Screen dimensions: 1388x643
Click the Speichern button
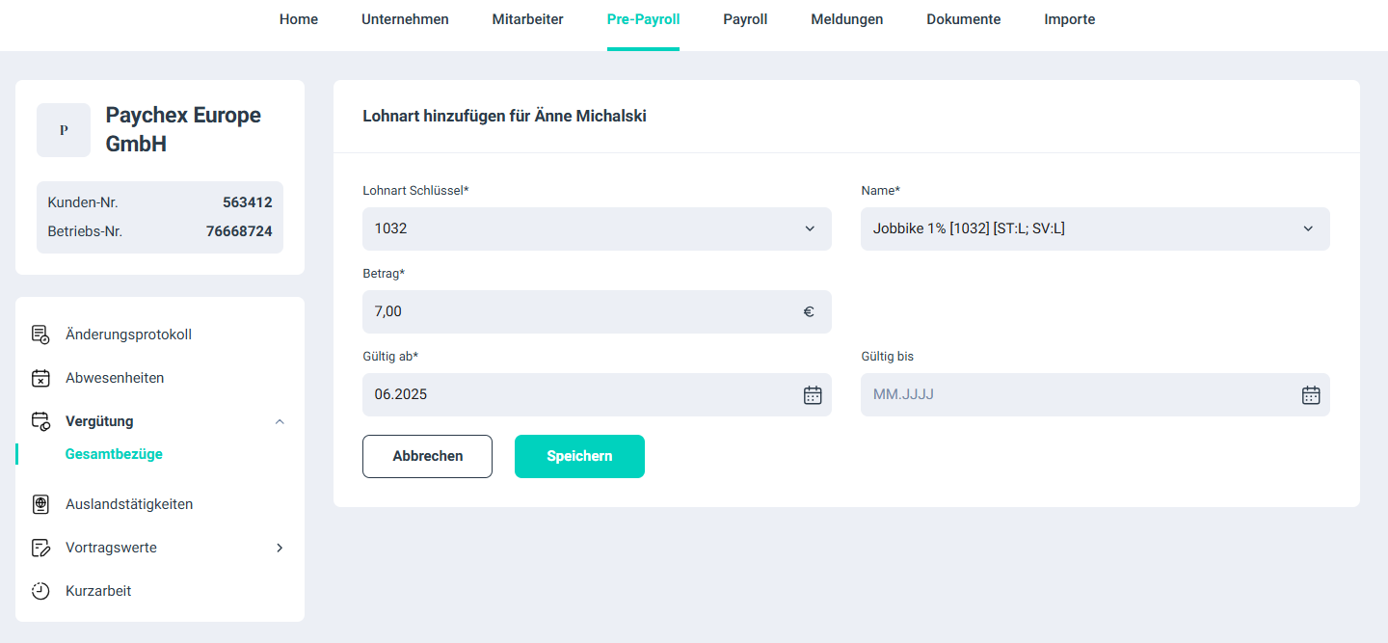pyautogui.click(x=579, y=455)
